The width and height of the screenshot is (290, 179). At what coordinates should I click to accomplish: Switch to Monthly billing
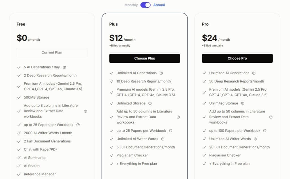click(x=131, y=5)
